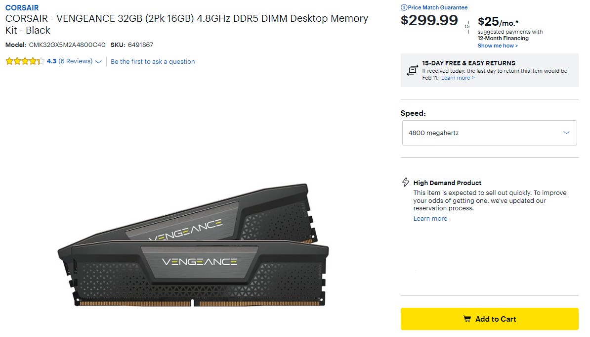This screenshot has width=590, height=337.
Task: Open the Speed 4800 megahertz dropdown
Action: pyautogui.click(x=489, y=133)
